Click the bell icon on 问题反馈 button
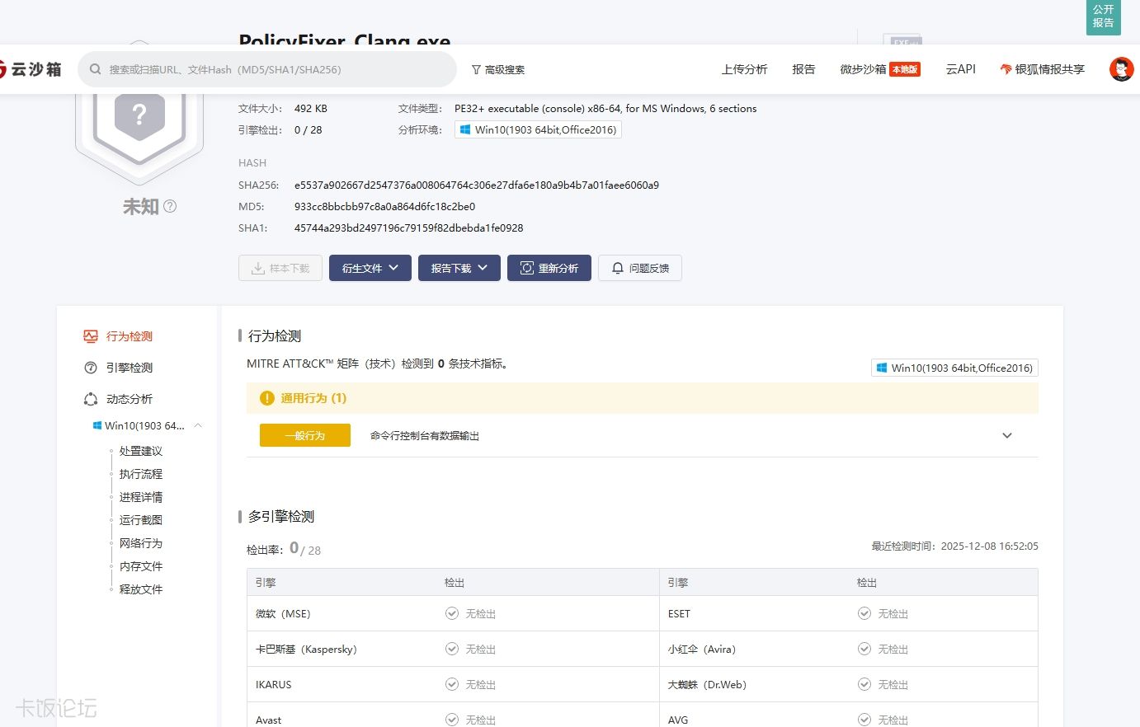 [x=618, y=267]
